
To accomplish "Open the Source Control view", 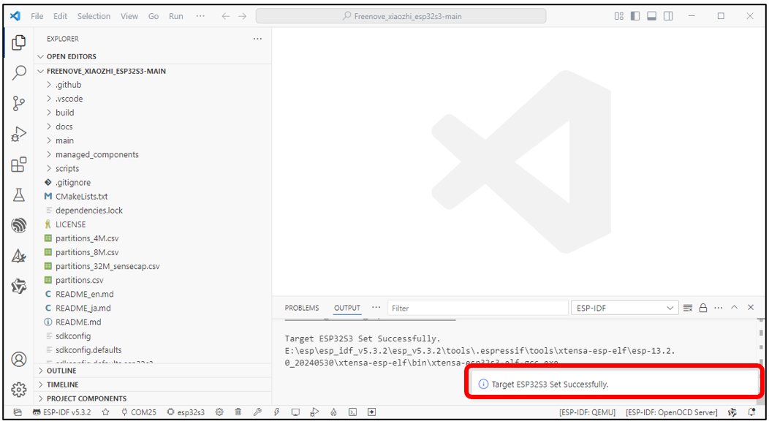I will [18, 104].
